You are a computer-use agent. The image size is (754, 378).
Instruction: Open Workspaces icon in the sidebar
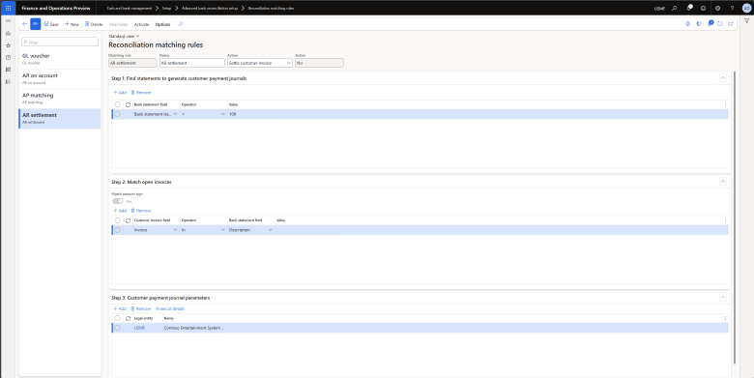pos(8,70)
